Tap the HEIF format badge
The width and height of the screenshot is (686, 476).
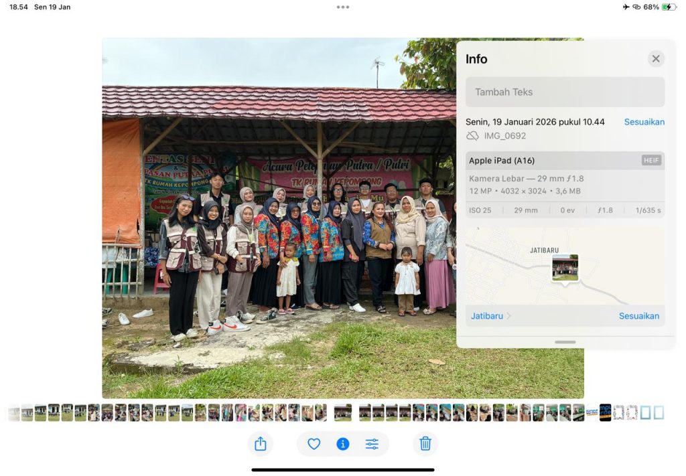click(x=650, y=161)
